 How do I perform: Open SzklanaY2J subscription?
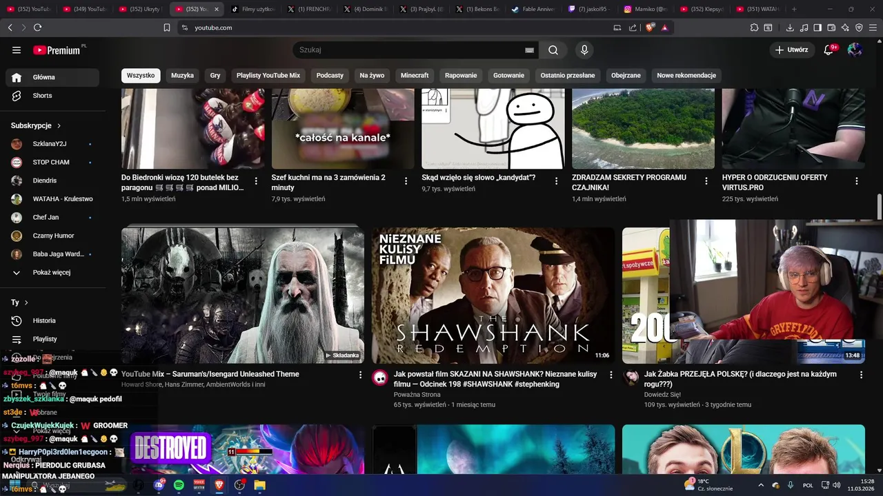pyautogui.click(x=52, y=144)
